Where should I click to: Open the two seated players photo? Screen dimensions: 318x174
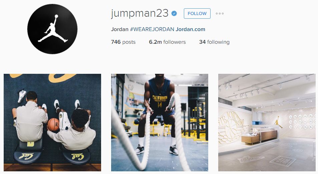coord(52,123)
